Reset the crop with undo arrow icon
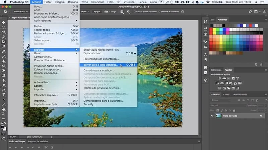 [x=183, y=12]
